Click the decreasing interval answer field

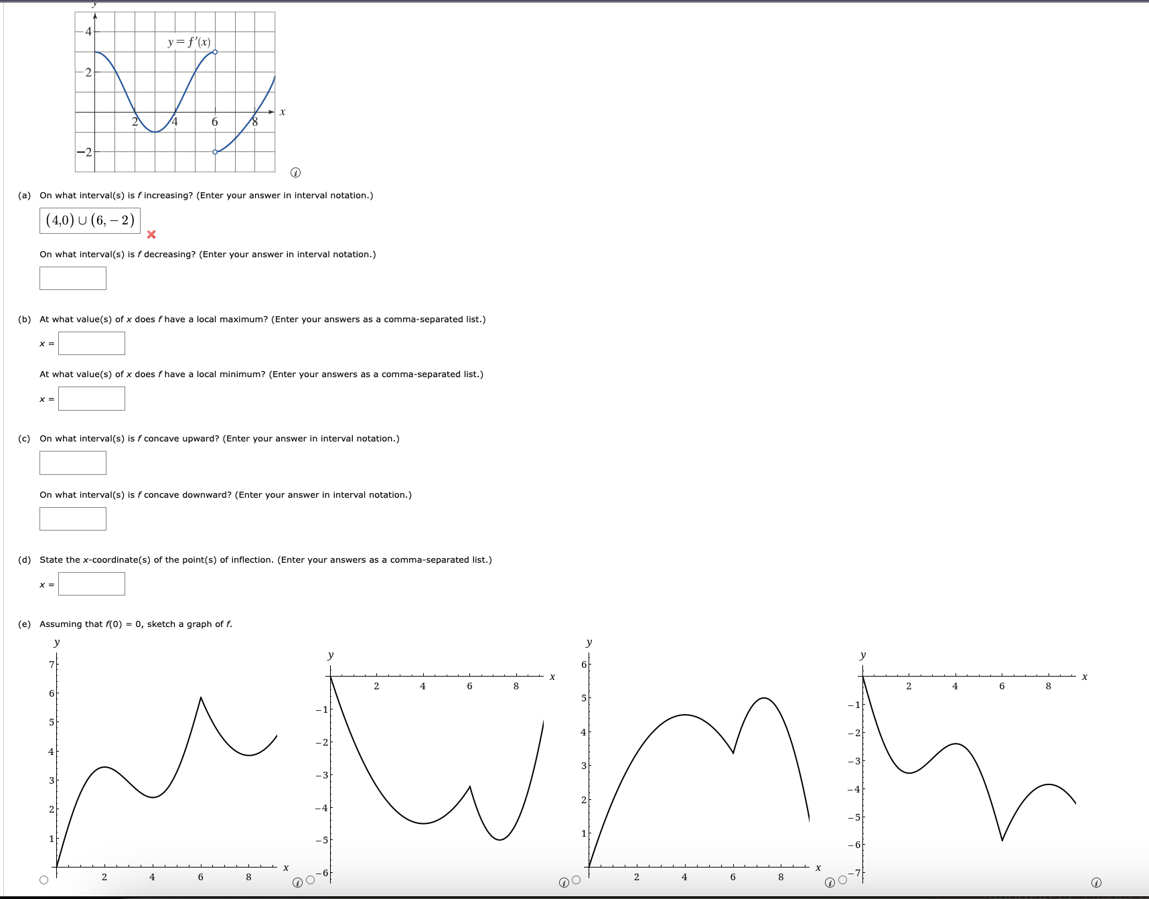73,278
